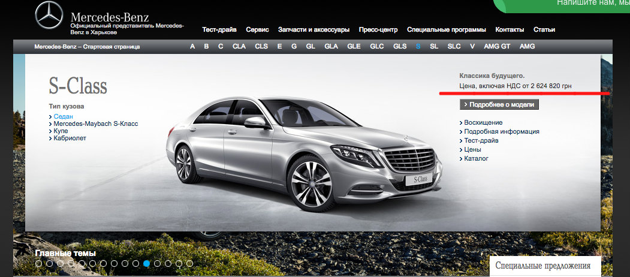Select the GL model class

(x=311, y=47)
